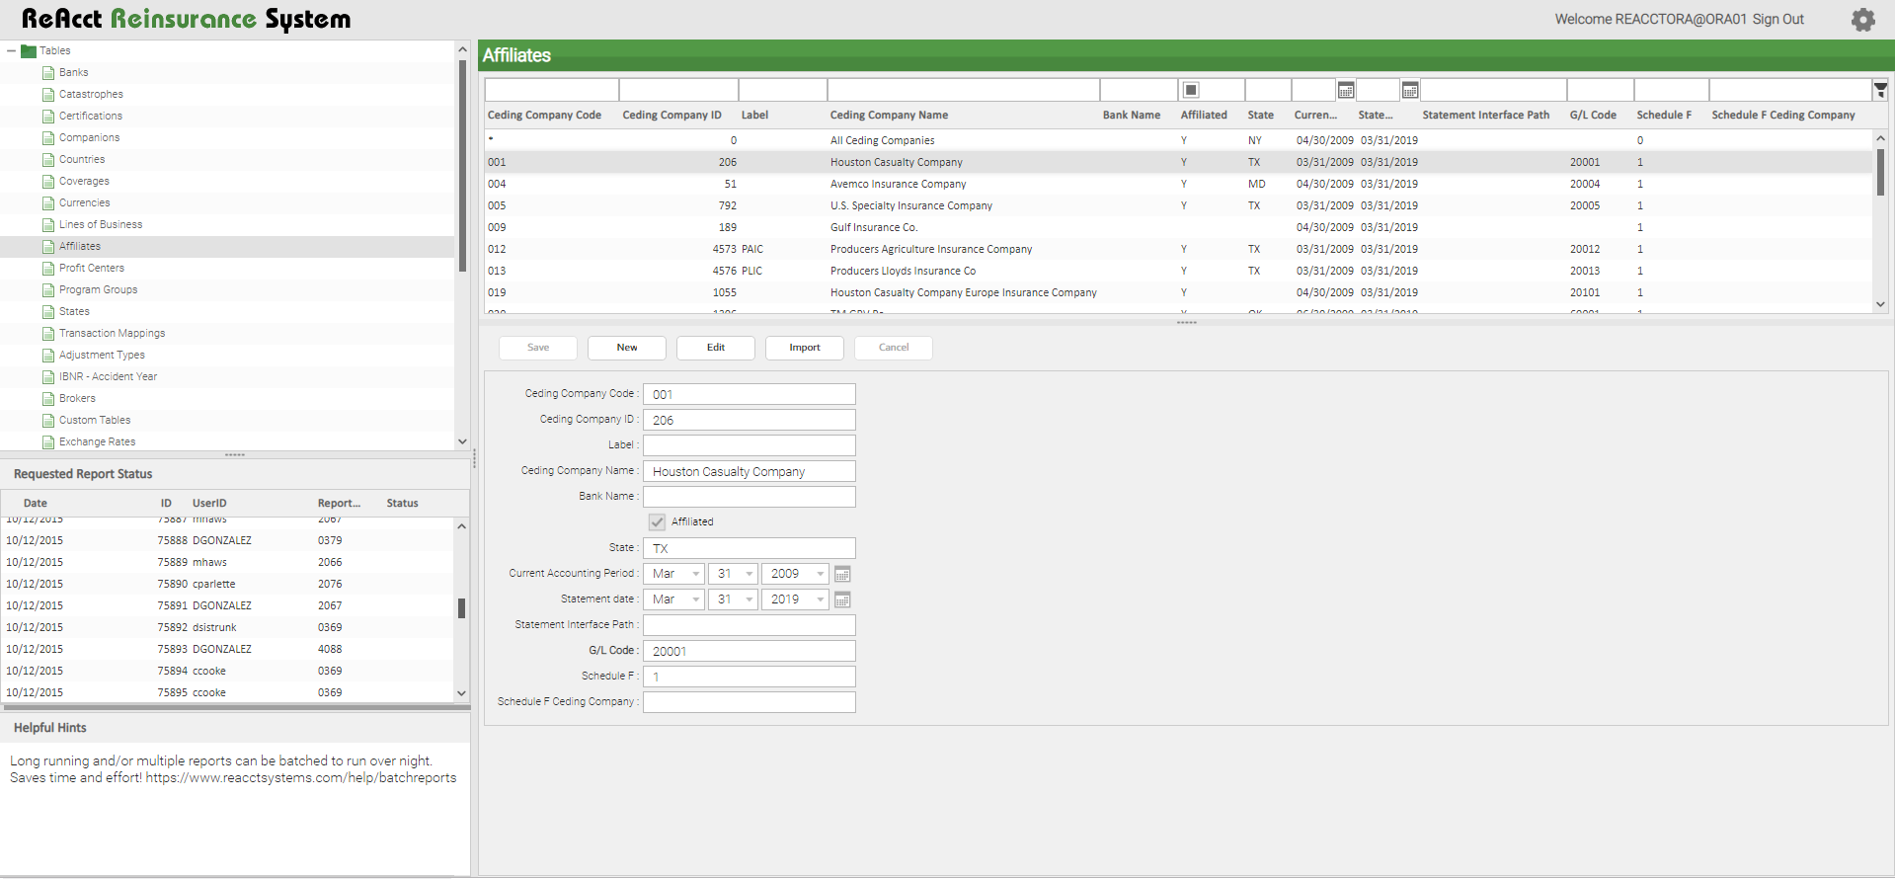This screenshot has width=1895, height=879.
Task: Open the Transaction Mappings table
Action: point(112,333)
